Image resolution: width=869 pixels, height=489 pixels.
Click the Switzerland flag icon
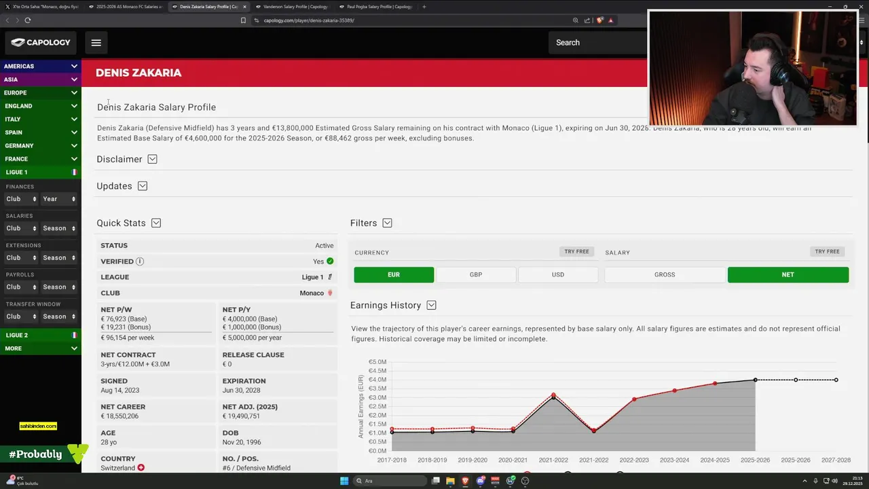pos(141,468)
